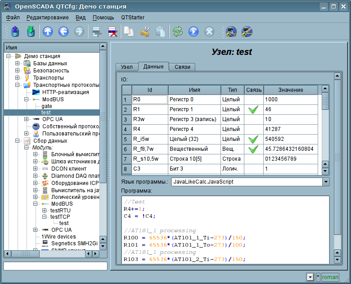Click the Paste clipboard icon
The width and height of the screenshot is (351, 284).
(x=161, y=32)
